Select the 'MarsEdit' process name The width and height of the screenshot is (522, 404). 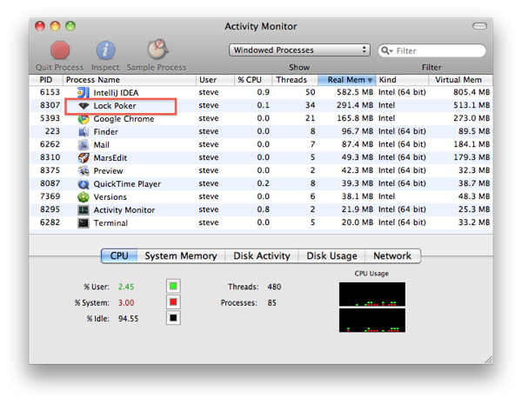(110, 158)
